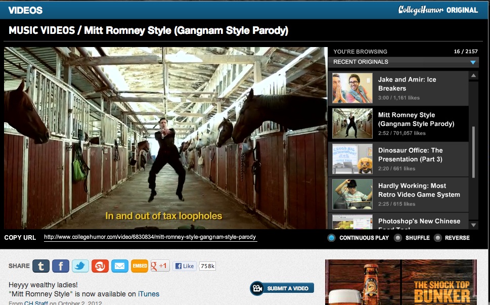Click the Google +1 icon
The height and width of the screenshot is (305, 490).
pyautogui.click(x=160, y=266)
